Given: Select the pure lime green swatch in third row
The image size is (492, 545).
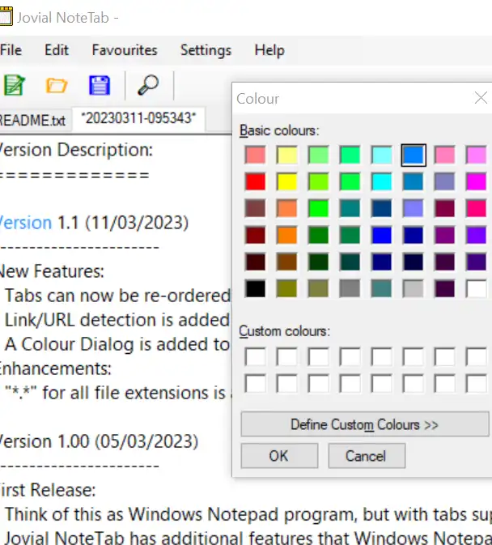Looking at the screenshot, I should point(318,208).
